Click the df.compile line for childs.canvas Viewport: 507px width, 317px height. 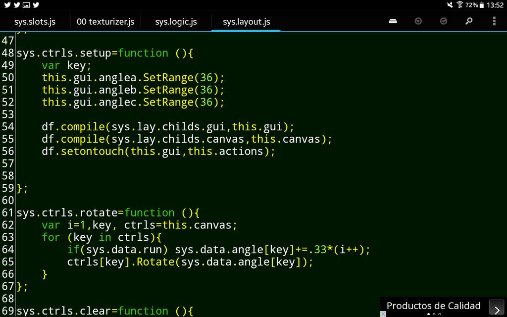(x=187, y=139)
